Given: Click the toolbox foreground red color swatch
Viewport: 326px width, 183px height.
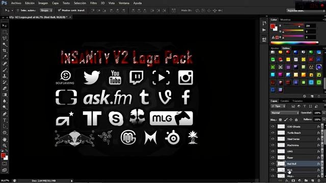Looking at the screenshot, I should point(3,156).
